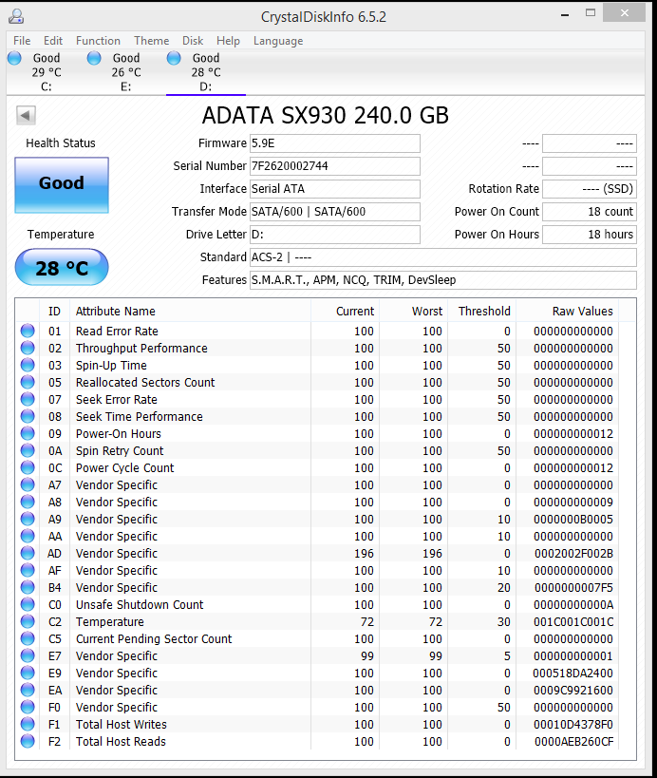The width and height of the screenshot is (657, 778).
Task: Maximize the CrystalDiskInfo window
Action: [590, 13]
